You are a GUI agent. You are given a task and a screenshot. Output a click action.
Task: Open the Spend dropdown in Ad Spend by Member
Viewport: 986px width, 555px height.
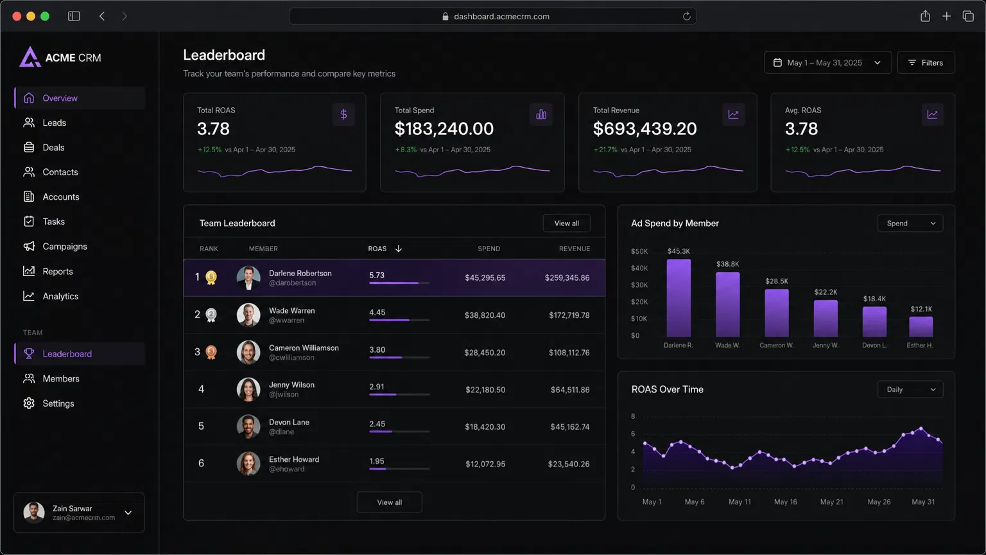[x=910, y=223]
